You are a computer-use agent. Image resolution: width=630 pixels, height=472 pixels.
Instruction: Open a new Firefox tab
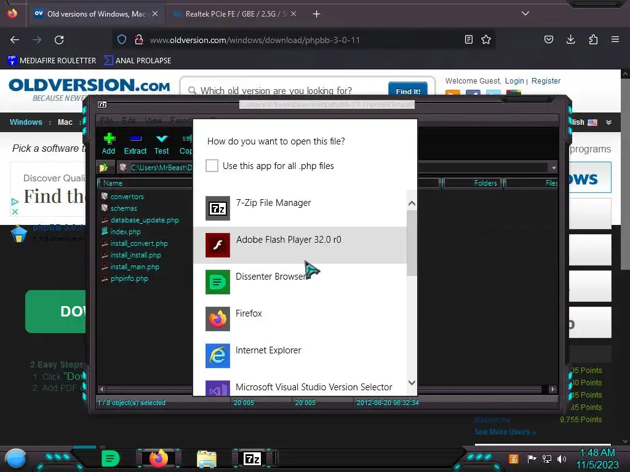click(x=317, y=14)
